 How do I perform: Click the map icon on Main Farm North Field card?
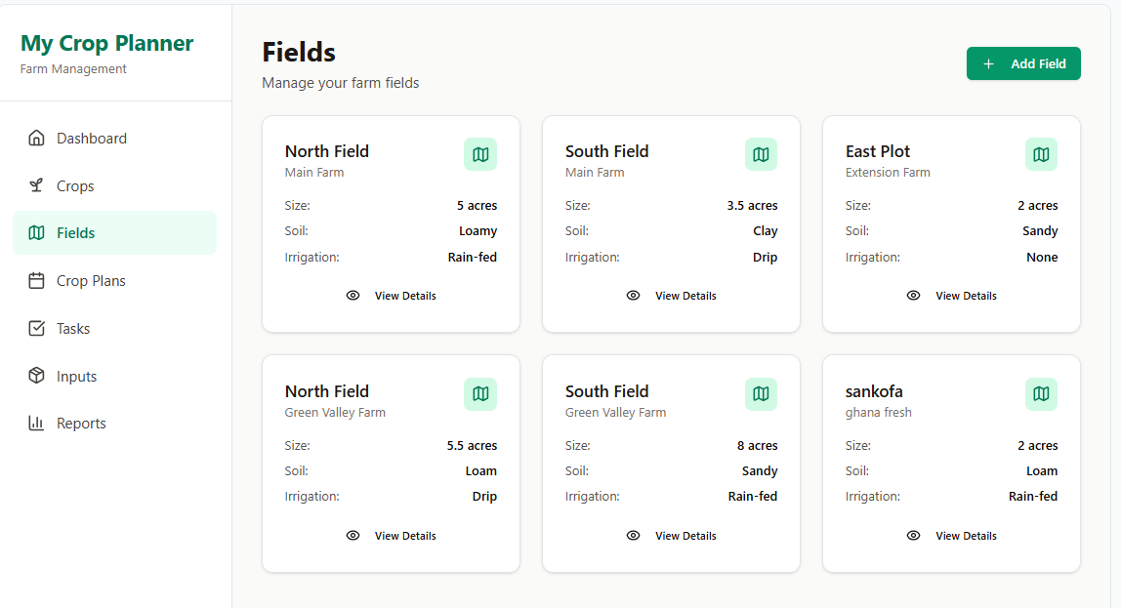(480, 154)
